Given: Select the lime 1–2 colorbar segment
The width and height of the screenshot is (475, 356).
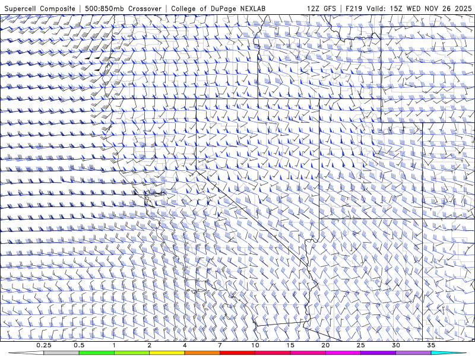Looking at the screenshot, I should (132, 353).
